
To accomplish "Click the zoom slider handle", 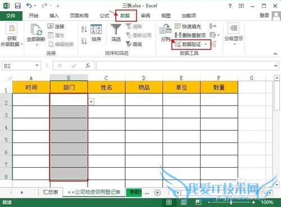I will tap(232, 203).
